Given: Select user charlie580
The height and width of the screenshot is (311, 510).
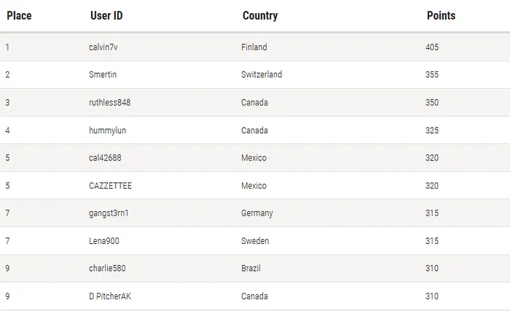Looking at the screenshot, I should coord(107,269).
